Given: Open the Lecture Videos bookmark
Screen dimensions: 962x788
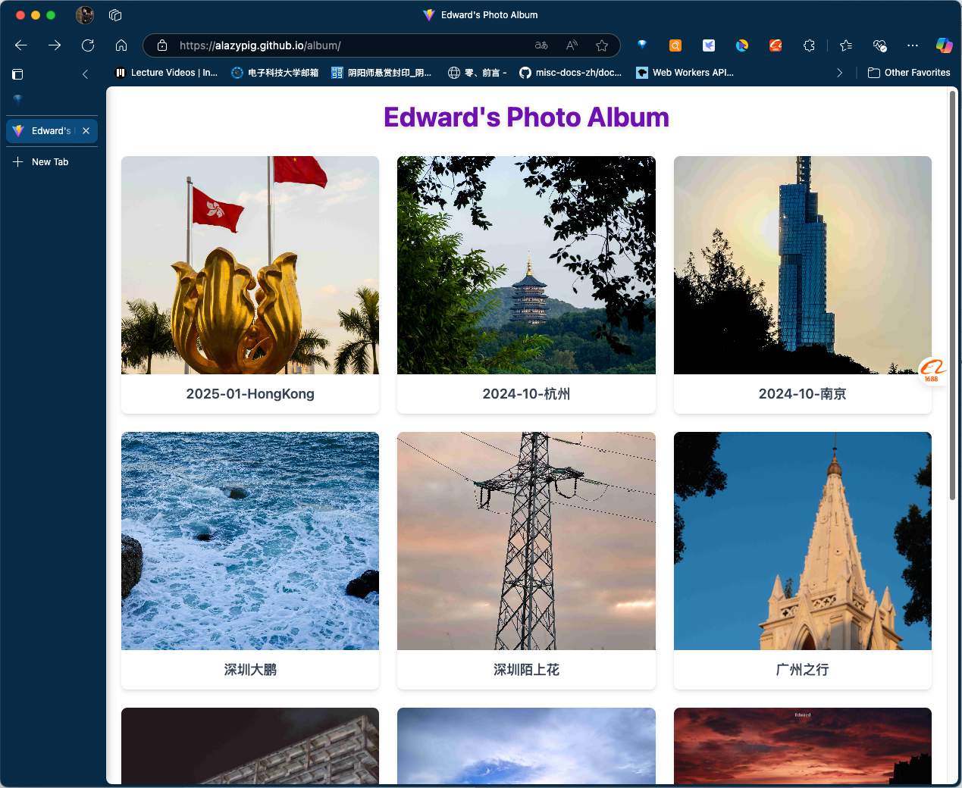Looking at the screenshot, I should 166,73.
